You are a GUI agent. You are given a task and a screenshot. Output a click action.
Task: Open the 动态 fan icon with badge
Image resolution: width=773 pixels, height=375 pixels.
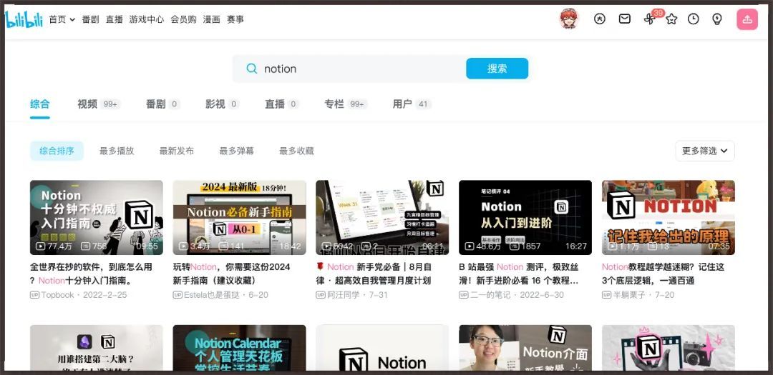(649, 19)
